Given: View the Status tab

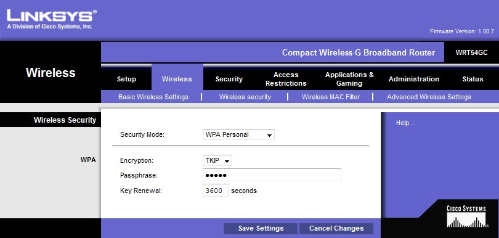Looking at the screenshot, I should (473, 79).
